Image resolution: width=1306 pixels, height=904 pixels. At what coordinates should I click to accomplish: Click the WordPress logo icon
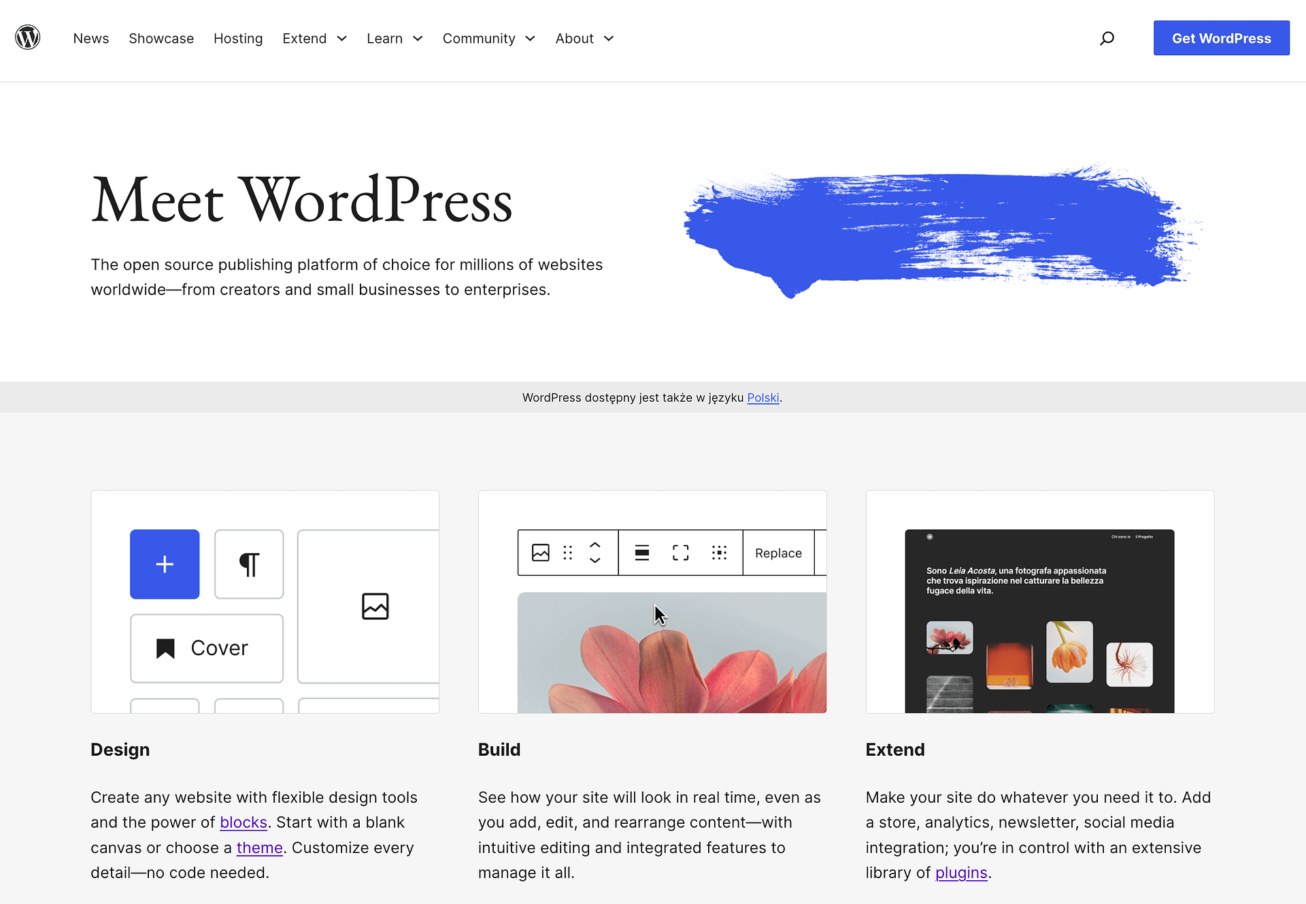[x=28, y=37]
